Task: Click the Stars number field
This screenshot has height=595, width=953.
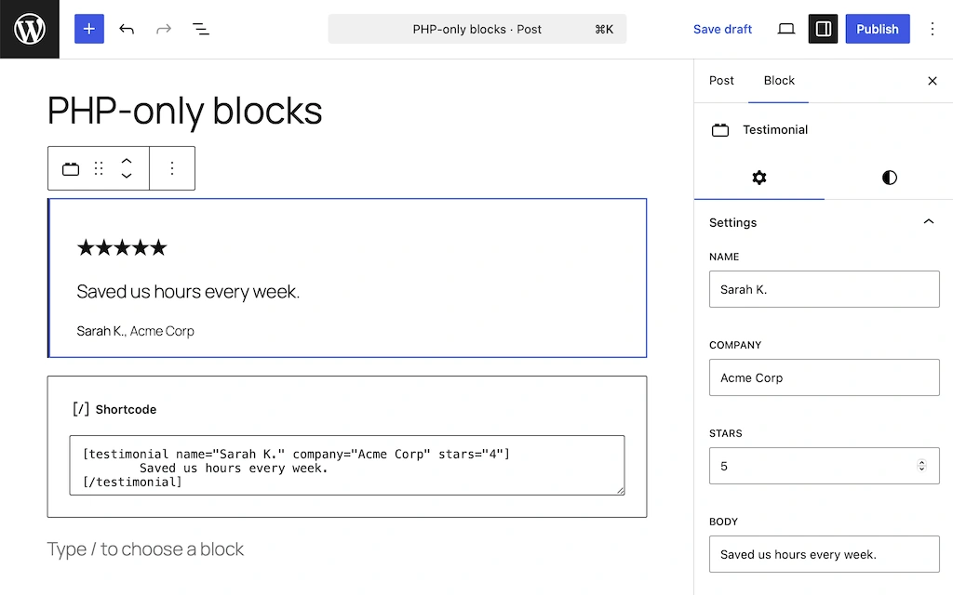Action: 825,466
